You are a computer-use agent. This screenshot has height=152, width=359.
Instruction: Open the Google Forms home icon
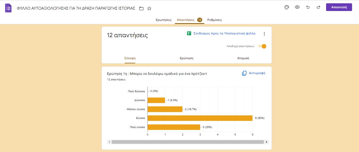point(8,8)
